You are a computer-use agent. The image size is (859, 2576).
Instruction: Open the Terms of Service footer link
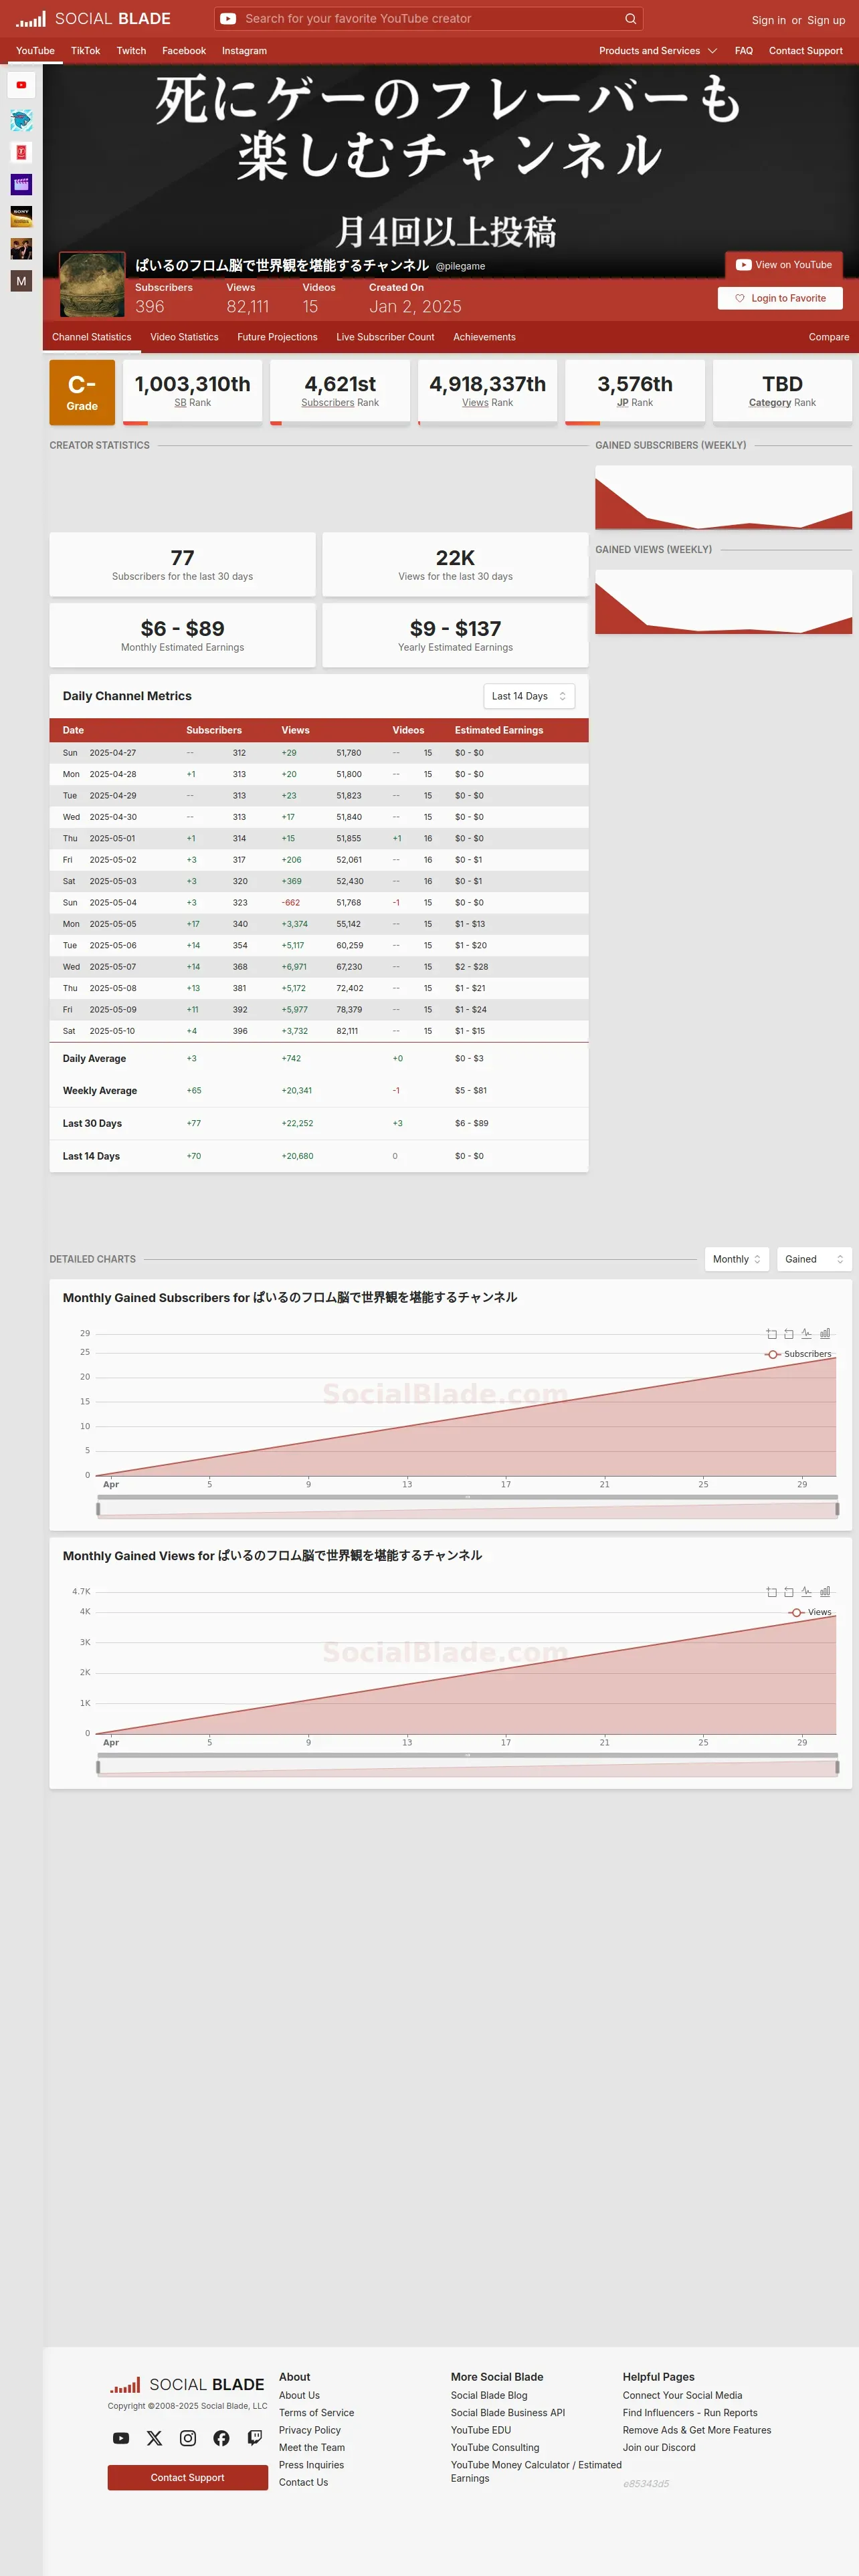[x=316, y=2413]
